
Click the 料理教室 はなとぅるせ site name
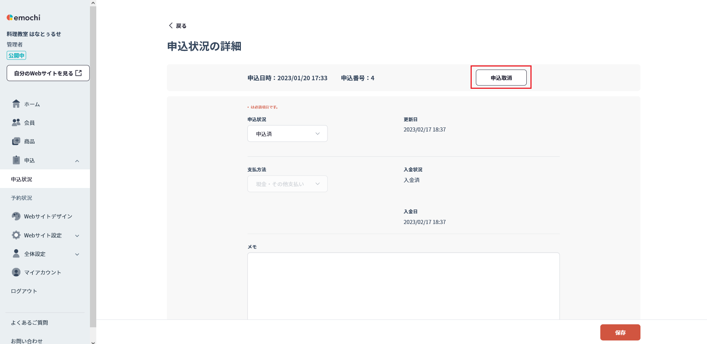(x=34, y=34)
